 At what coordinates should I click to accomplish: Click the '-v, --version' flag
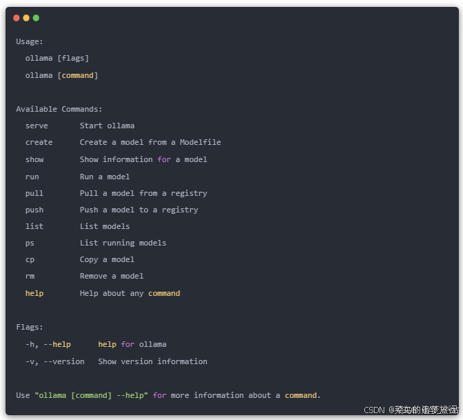pos(55,362)
